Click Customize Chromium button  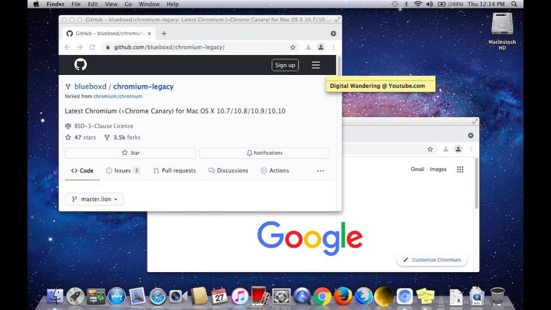[432, 260]
